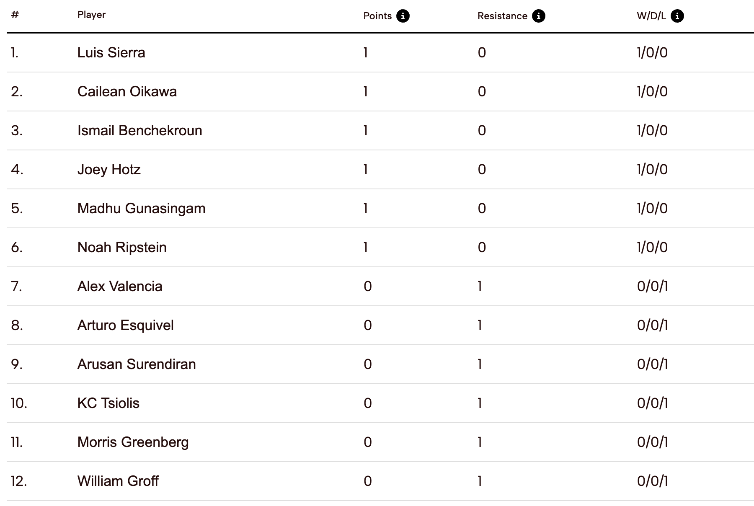Select Madhu Gunasingam in standings

[141, 208]
